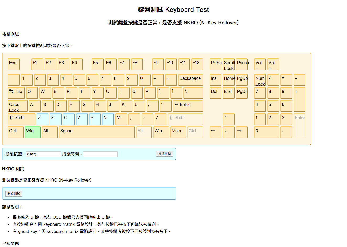
Task: Toggle the Caps Lock key
Action: point(18,106)
